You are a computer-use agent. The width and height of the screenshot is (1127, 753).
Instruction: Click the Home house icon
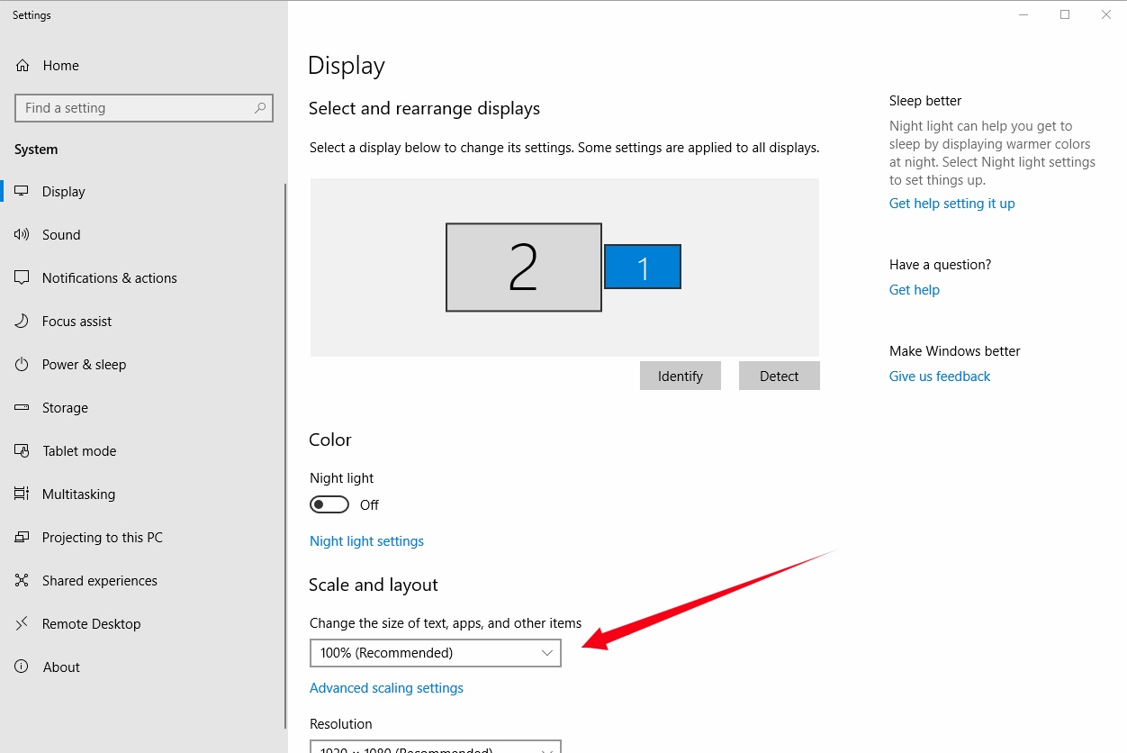click(x=23, y=66)
